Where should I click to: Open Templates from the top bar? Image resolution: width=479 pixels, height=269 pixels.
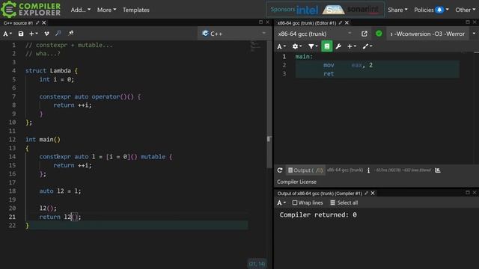[136, 10]
